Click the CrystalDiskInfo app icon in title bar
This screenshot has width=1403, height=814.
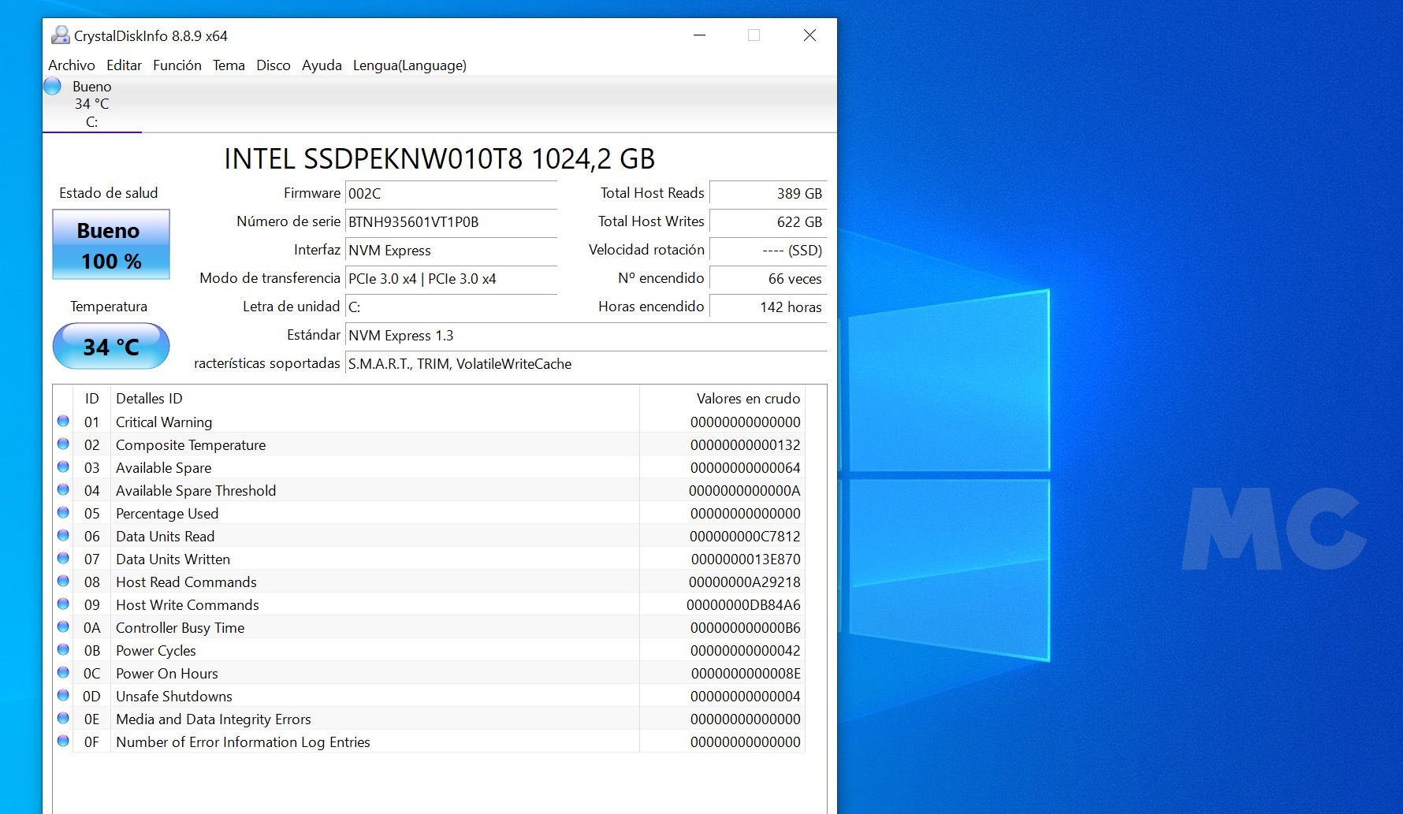pyautogui.click(x=60, y=35)
